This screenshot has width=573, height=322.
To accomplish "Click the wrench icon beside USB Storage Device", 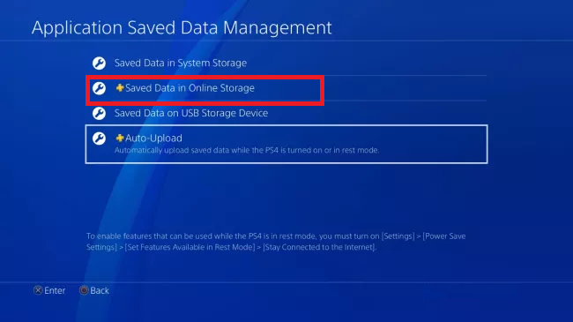I will [x=99, y=114].
